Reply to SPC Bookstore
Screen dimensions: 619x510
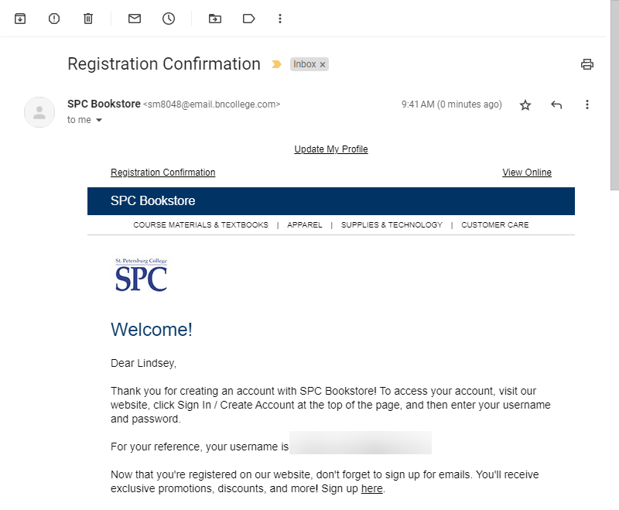[x=556, y=104]
